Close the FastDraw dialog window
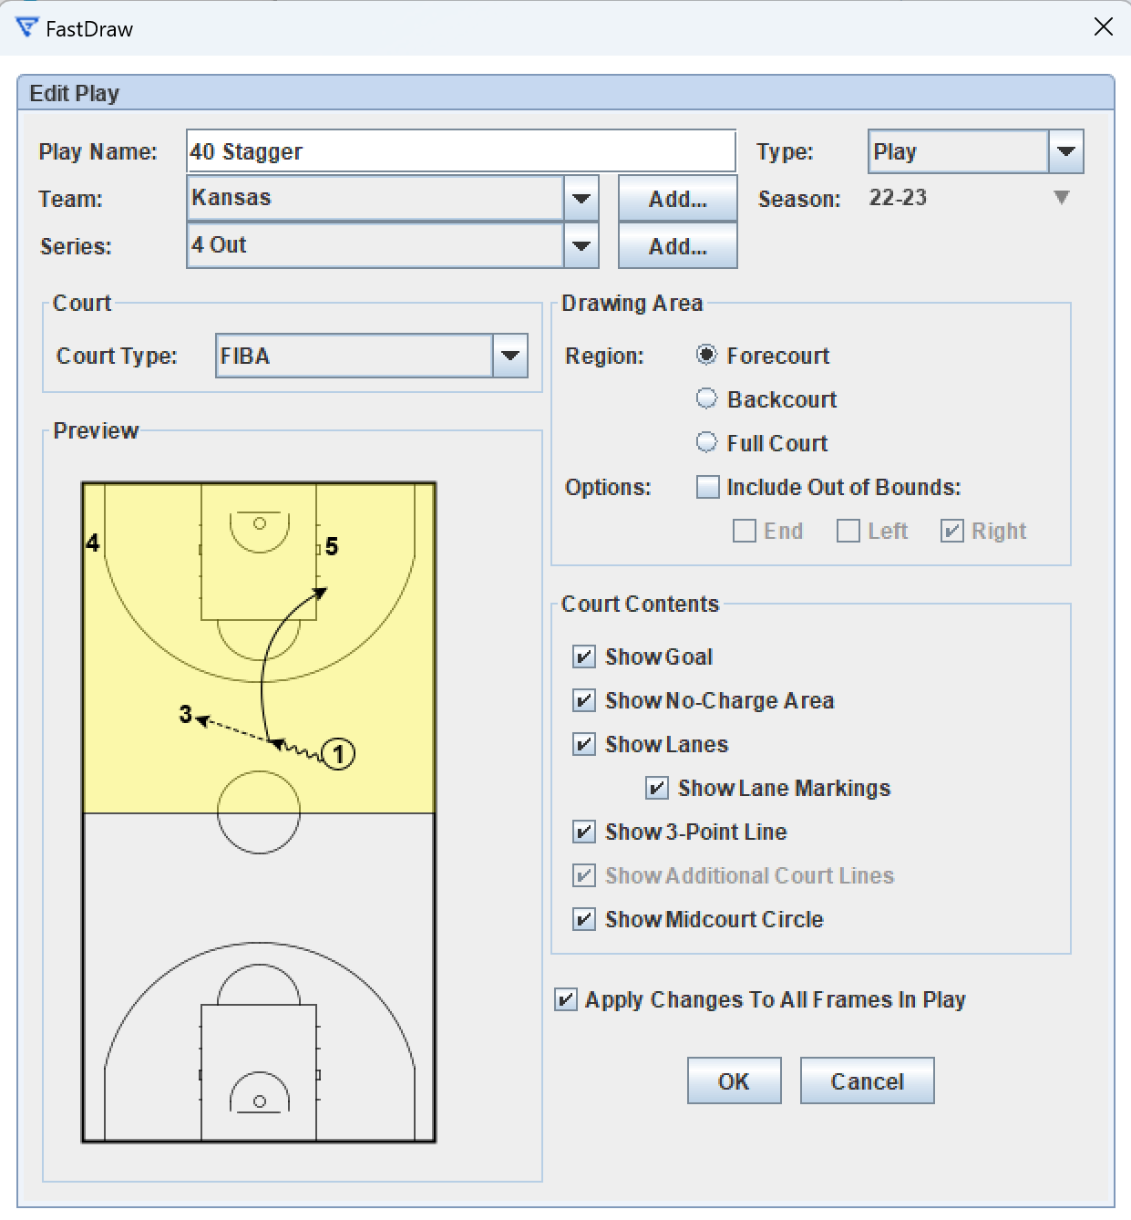Image resolution: width=1131 pixels, height=1220 pixels. click(1103, 27)
